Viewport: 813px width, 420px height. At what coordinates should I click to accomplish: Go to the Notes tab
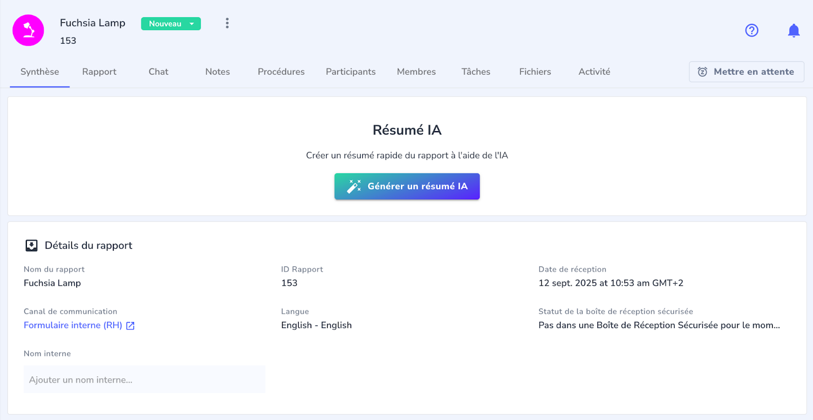click(x=217, y=72)
